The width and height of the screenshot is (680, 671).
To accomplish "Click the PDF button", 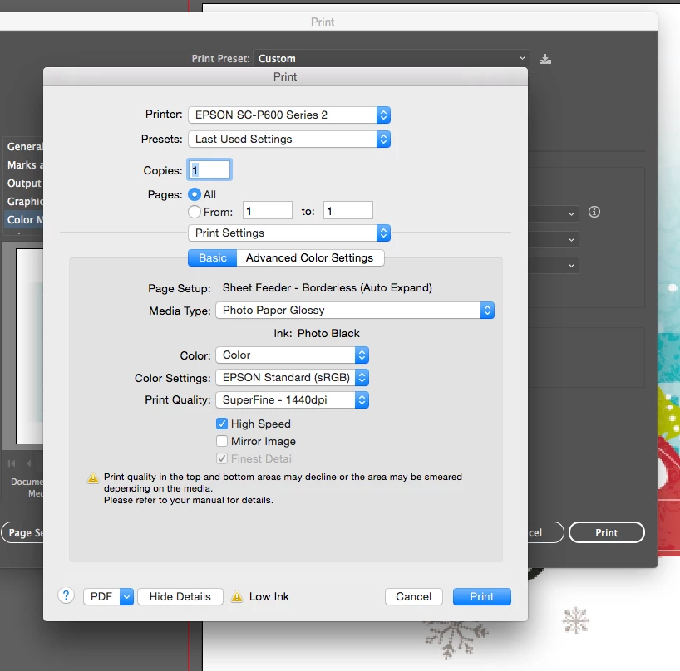I will click(x=101, y=597).
